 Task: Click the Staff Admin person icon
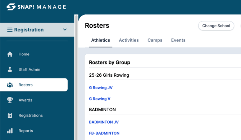click(x=10, y=69)
